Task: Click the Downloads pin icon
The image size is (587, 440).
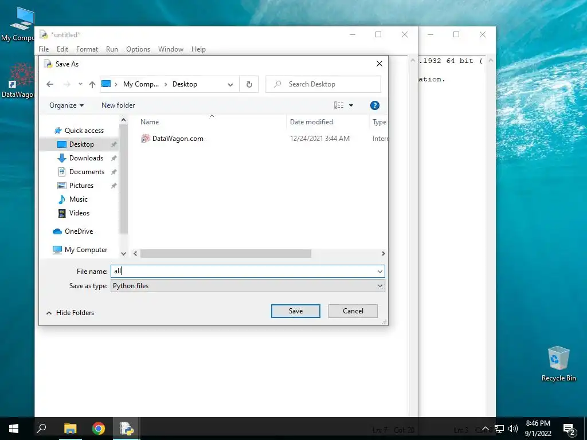Action: [x=114, y=158]
